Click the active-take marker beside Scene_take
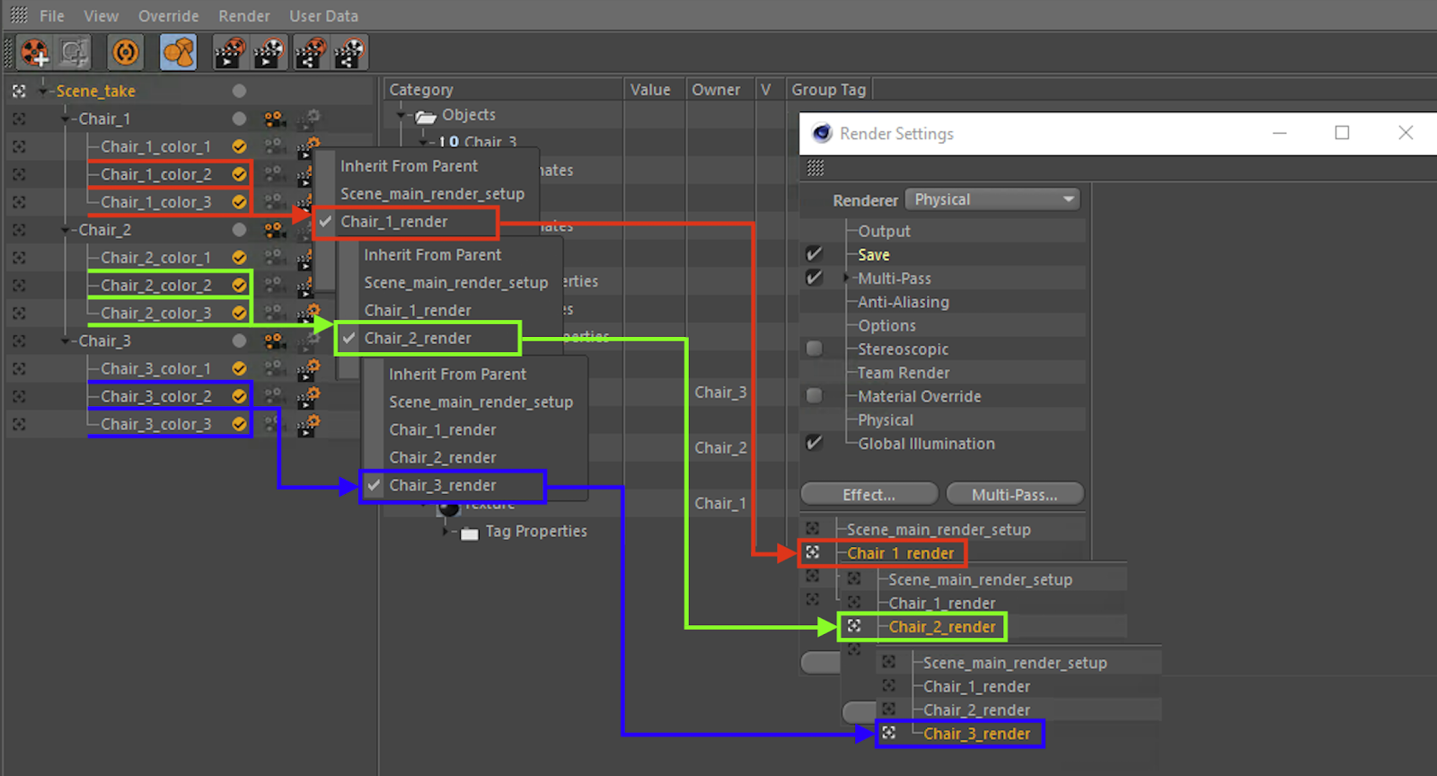The image size is (1437, 776). 19,91
